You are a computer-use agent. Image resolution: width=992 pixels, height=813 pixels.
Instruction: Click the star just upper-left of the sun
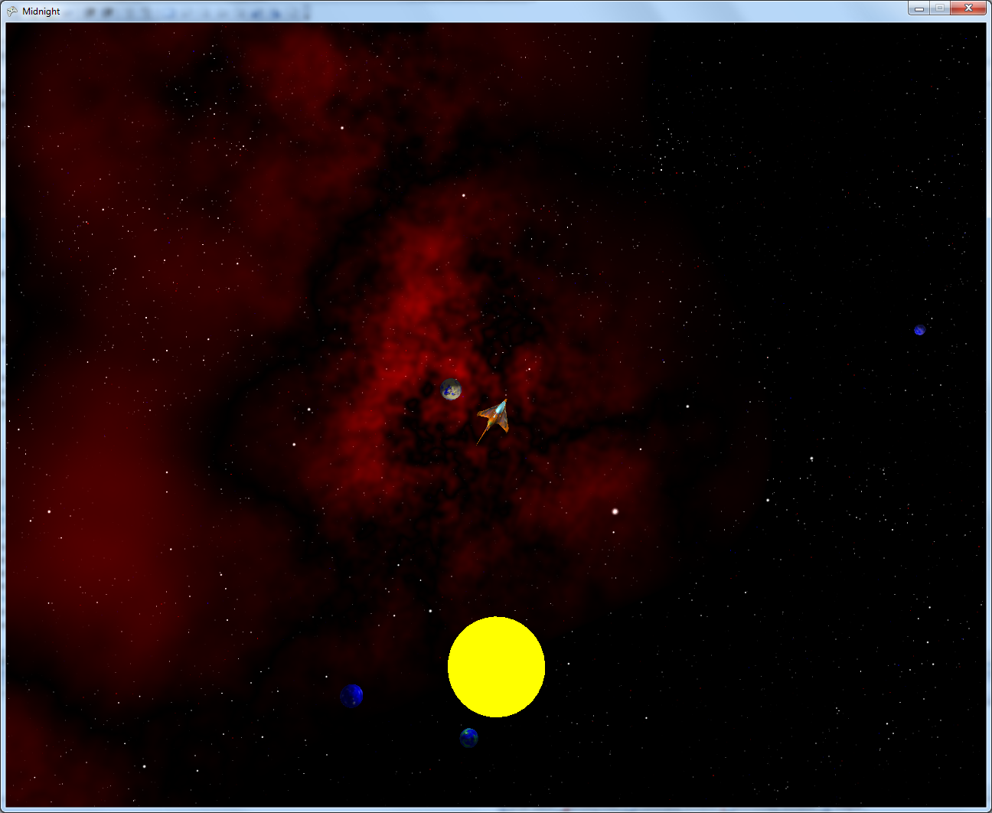430,611
